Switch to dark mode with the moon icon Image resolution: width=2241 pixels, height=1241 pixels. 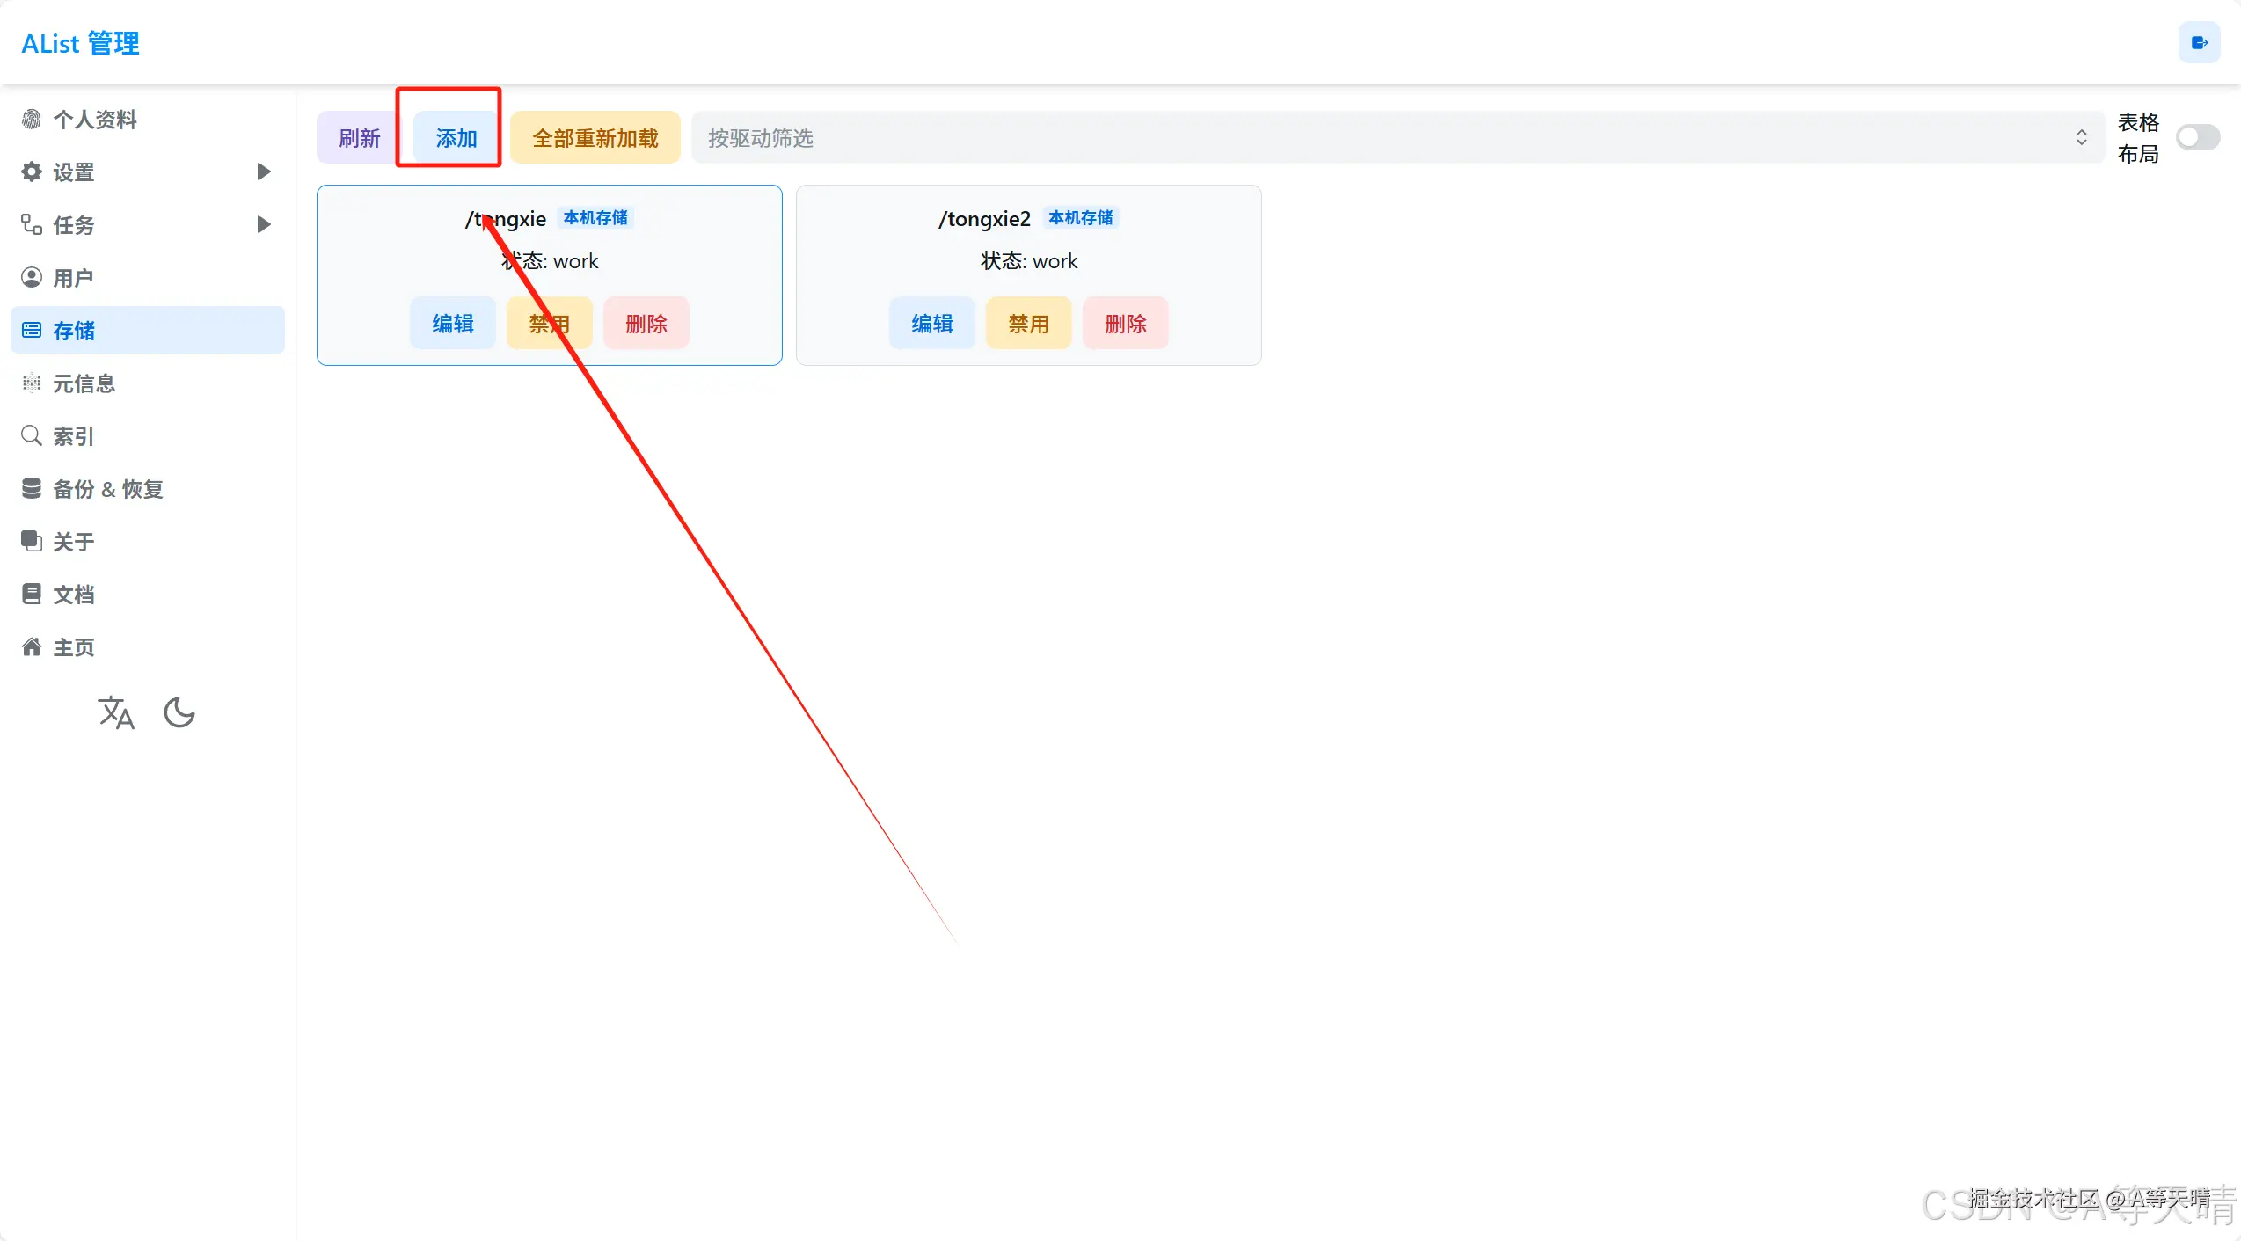coord(179,712)
